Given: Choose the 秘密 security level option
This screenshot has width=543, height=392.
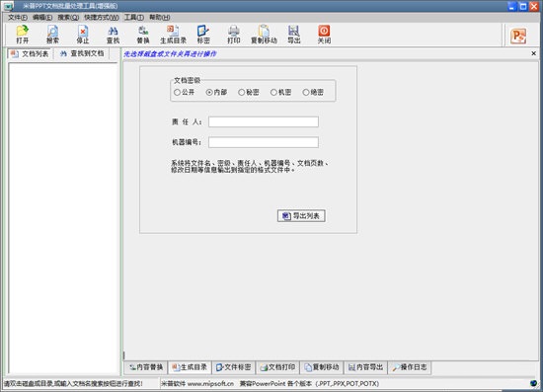Looking at the screenshot, I should click(x=241, y=92).
